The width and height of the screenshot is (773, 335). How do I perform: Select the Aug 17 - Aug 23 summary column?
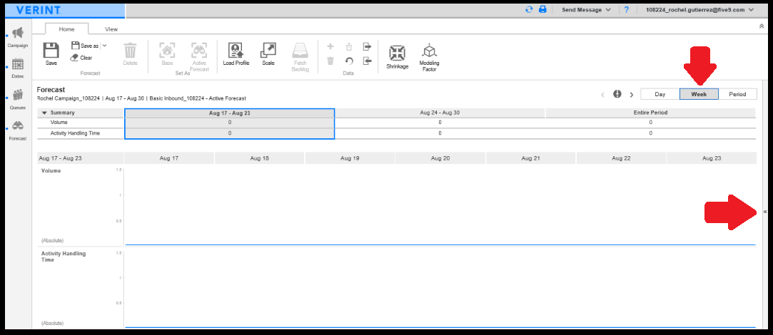(x=230, y=113)
